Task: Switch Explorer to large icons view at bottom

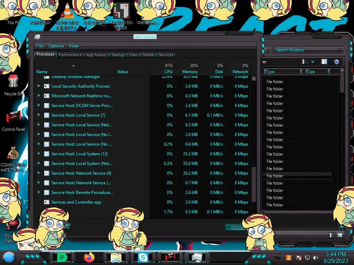Action: coord(340,235)
